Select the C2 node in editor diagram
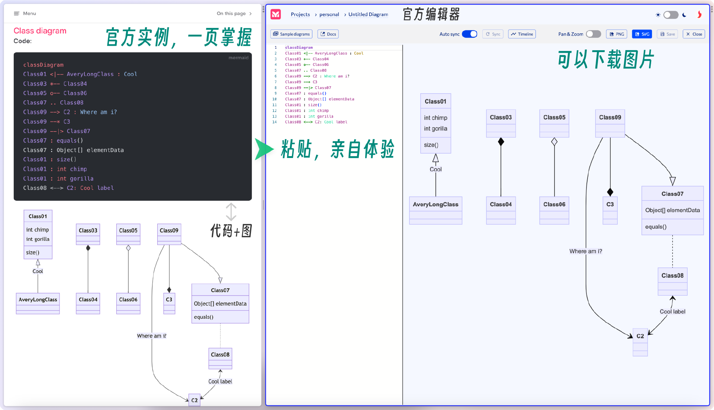 (x=640, y=342)
